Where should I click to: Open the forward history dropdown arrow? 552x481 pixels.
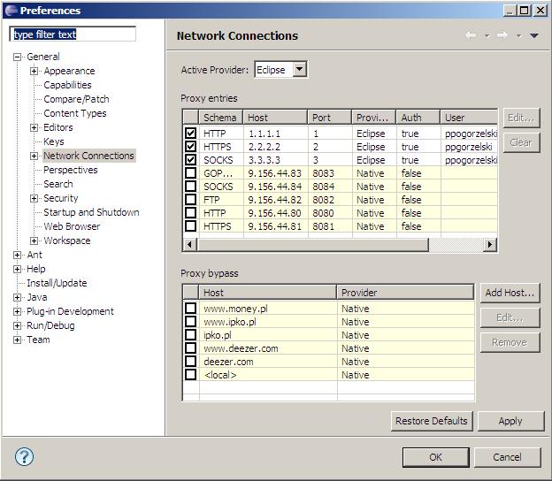click(518, 36)
